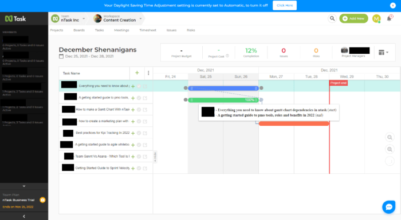Go to the Projects tab
401x220 pixels.
(x=57, y=30)
